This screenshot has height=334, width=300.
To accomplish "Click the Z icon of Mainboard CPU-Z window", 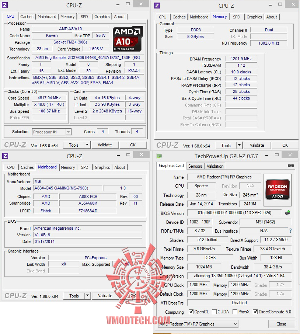I will [x=5, y=156].
